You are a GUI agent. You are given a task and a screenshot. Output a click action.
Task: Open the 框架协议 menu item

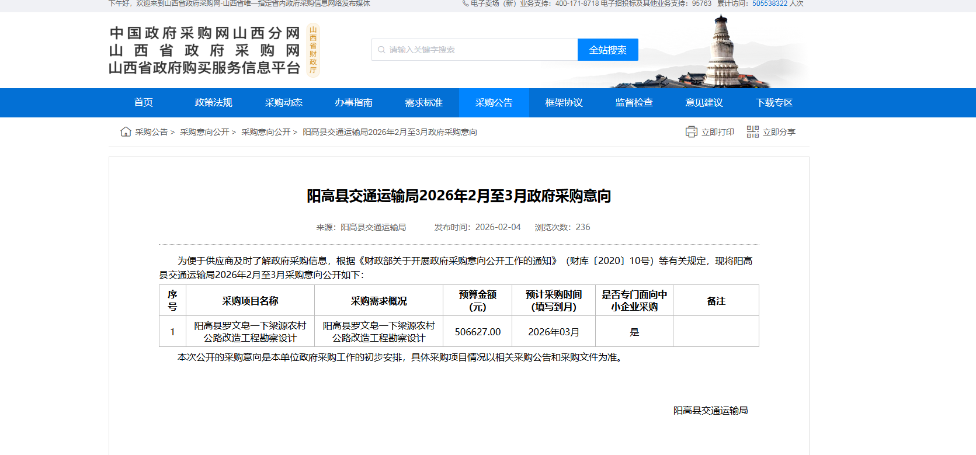pyautogui.click(x=564, y=103)
